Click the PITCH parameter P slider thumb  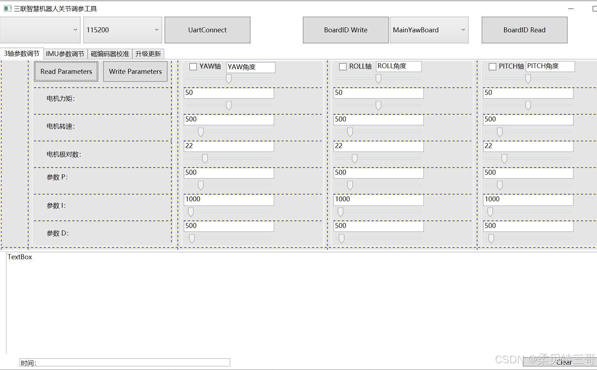coord(500,185)
